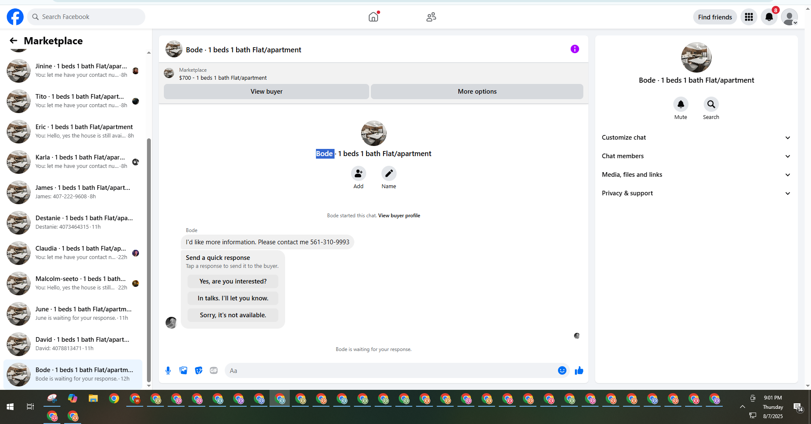Expand the Chat members section
This screenshot has height=424, width=811.
pos(697,156)
